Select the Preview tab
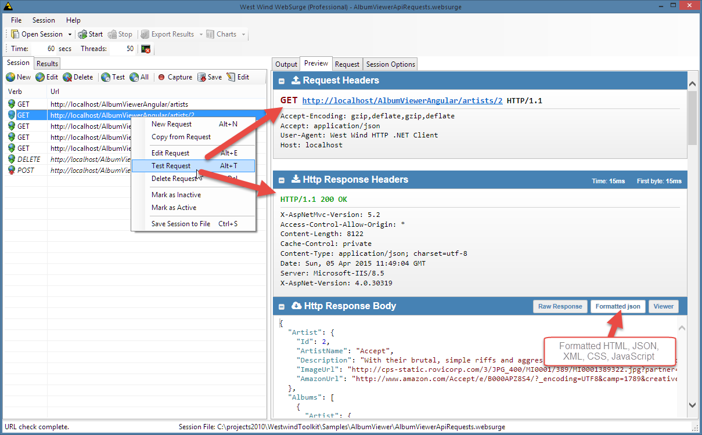The width and height of the screenshot is (702, 435). coord(316,63)
